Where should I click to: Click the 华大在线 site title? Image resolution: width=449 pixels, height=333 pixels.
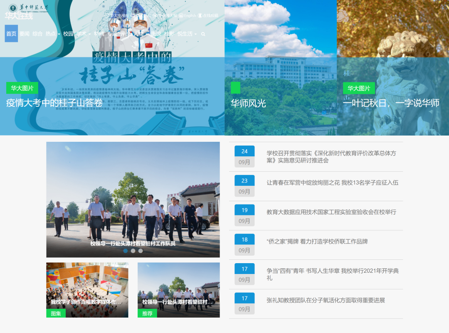19,16
